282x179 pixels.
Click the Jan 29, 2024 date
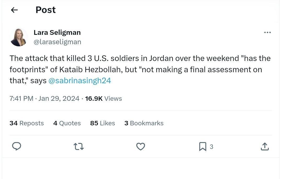(59, 99)
